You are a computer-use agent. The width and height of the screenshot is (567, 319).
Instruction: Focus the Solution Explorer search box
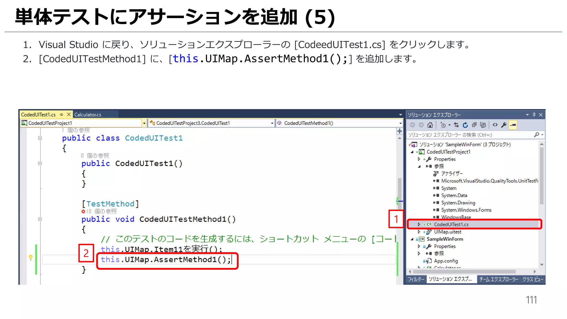(x=470, y=135)
